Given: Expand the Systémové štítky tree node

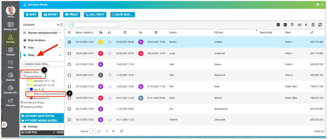Looking at the screenshot, I should click(x=22, y=107).
